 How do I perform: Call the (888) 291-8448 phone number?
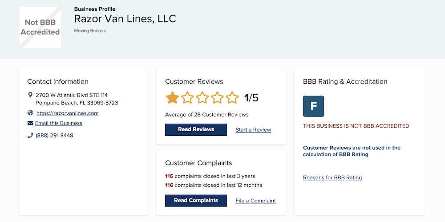pos(54,135)
